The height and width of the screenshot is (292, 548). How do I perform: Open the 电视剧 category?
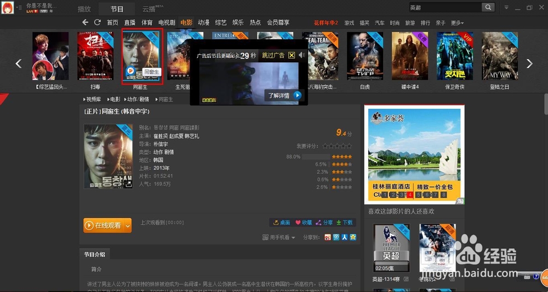click(167, 22)
